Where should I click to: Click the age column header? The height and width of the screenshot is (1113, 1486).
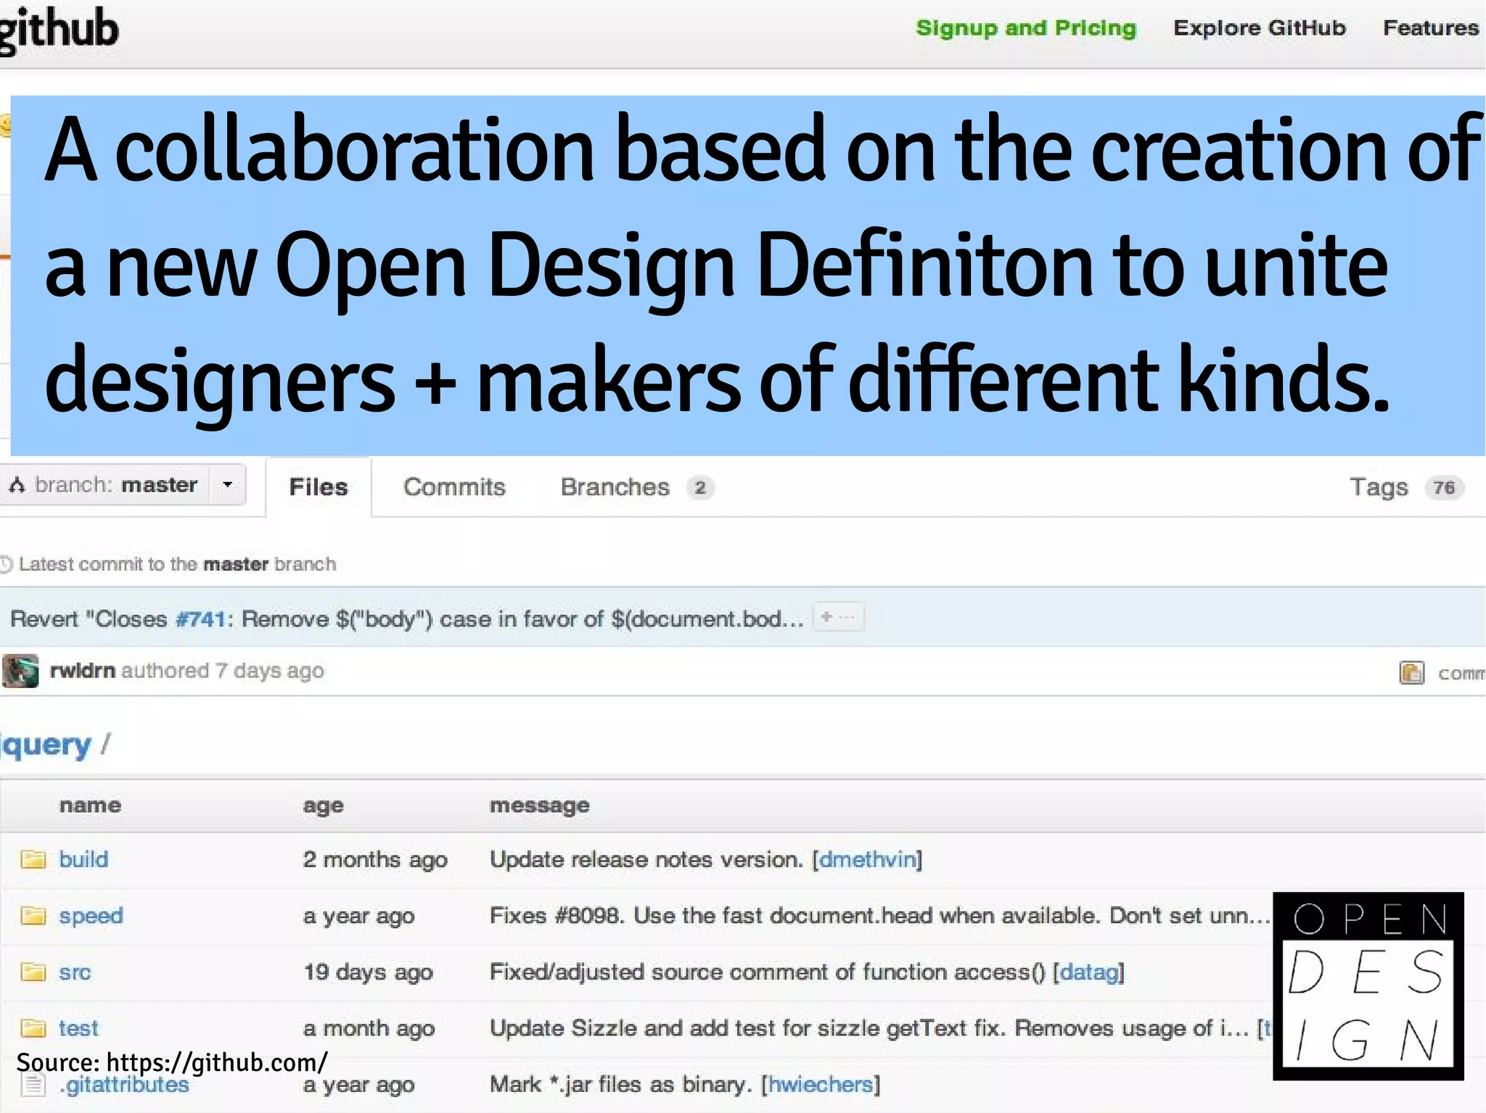[323, 806]
